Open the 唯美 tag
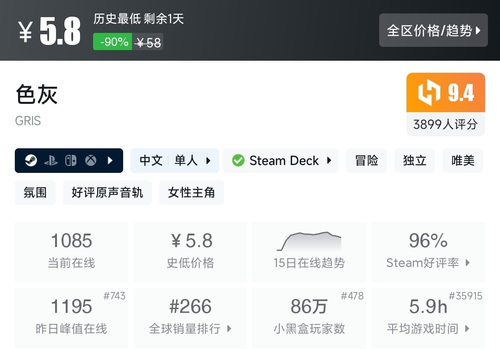 coord(463,161)
